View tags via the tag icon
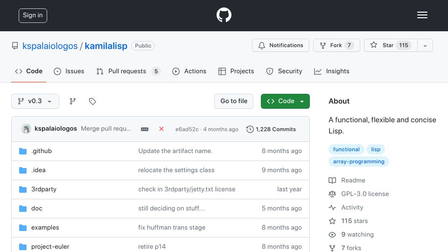 [x=92, y=101]
